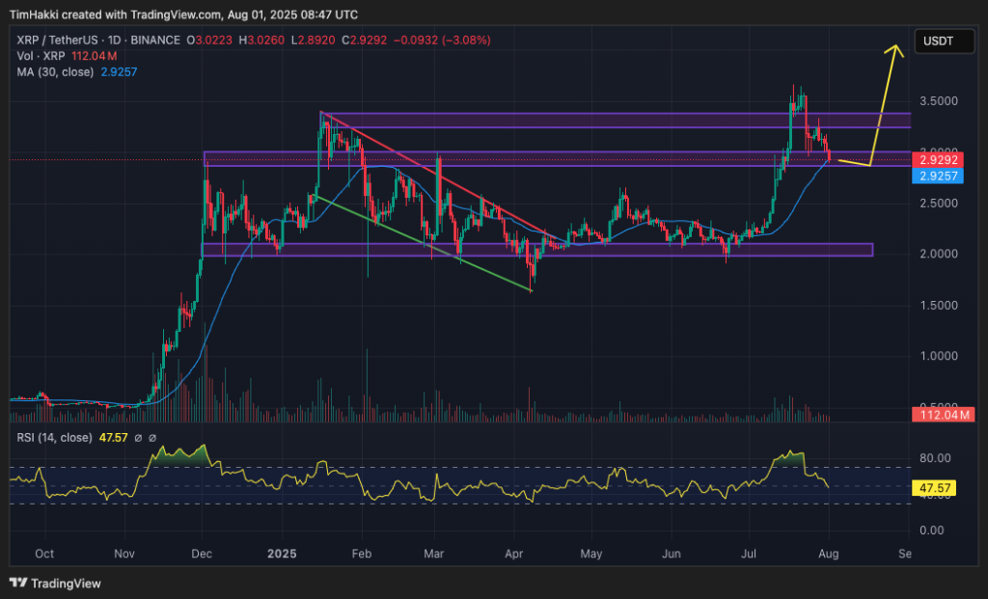Click the BINANCE exchange label in the legend
Image resolution: width=988 pixels, height=599 pixels.
154,41
